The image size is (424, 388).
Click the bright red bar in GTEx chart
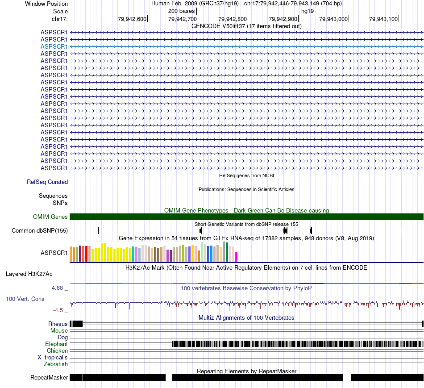[x=86, y=254]
